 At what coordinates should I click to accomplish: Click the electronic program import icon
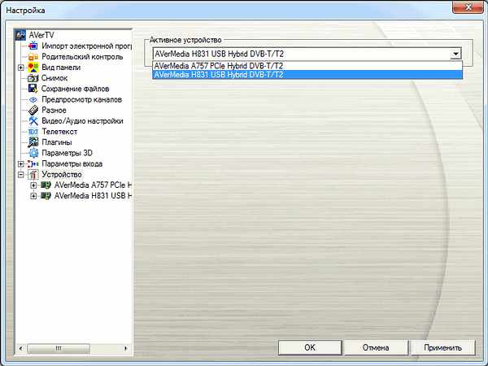coord(33,46)
